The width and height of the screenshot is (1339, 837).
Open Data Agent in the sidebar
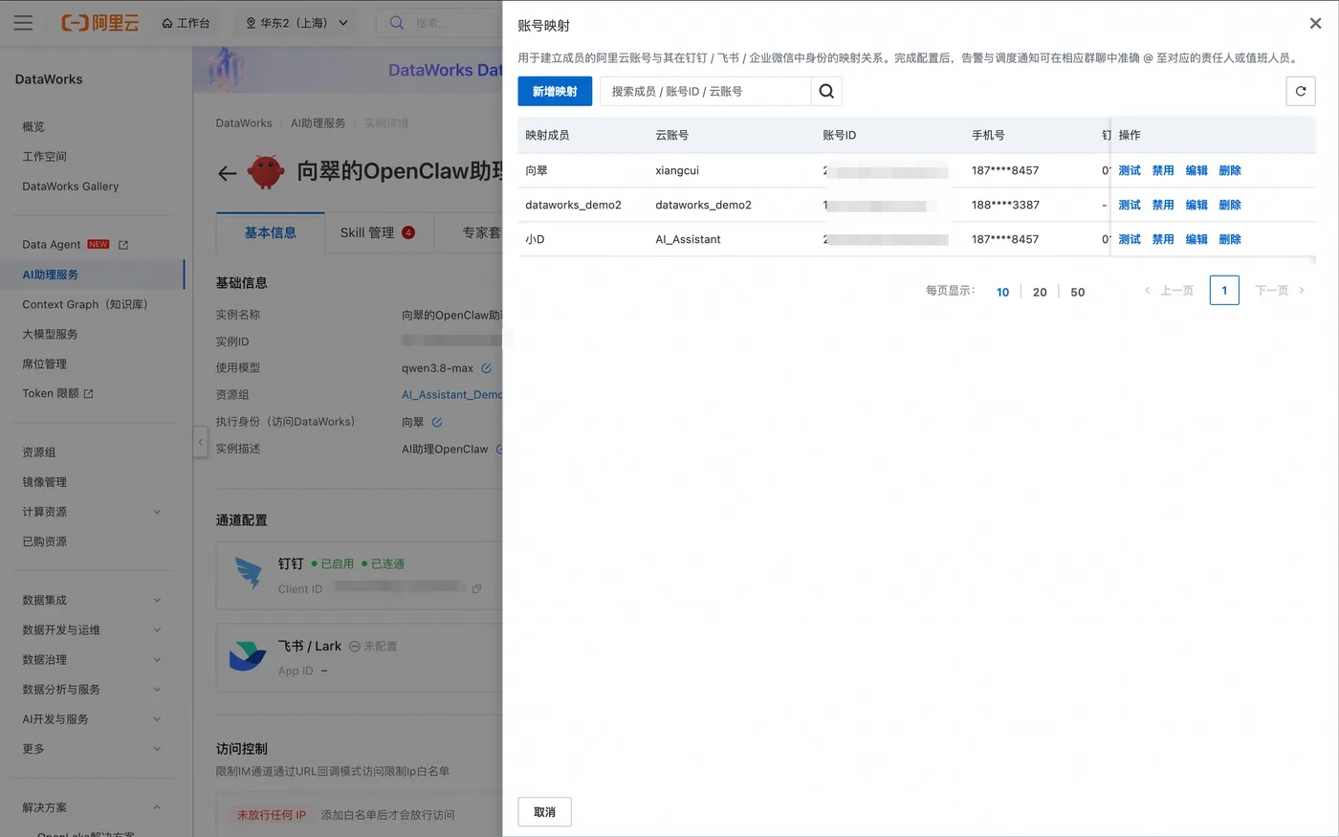(52, 245)
